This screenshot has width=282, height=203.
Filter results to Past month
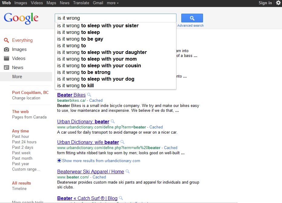click(x=22, y=158)
